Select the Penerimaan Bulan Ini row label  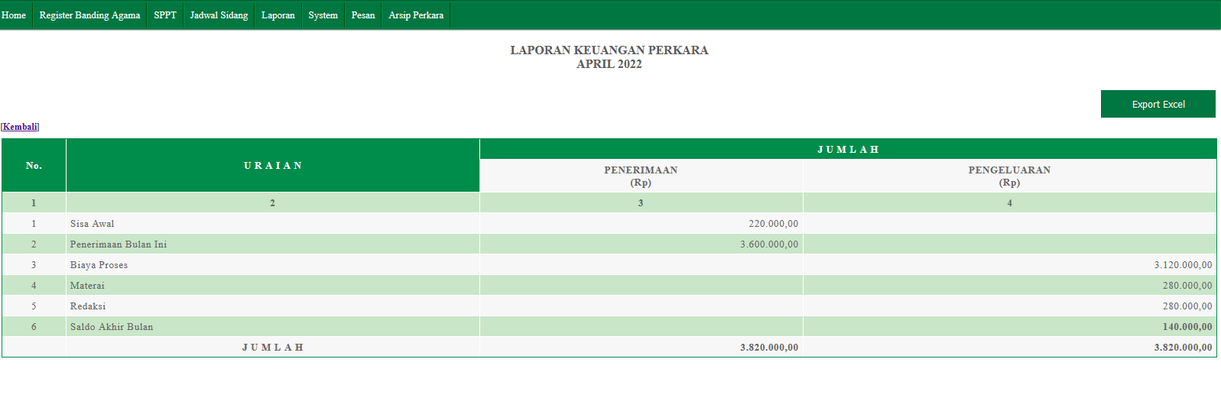[118, 244]
